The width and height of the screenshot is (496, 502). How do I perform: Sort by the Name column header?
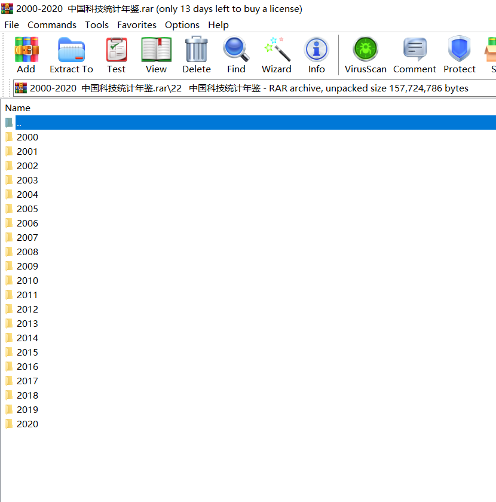pos(17,108)
